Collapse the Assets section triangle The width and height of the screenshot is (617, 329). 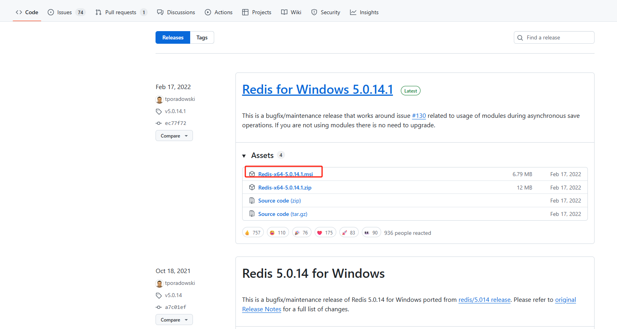click(x=244, y=156)
